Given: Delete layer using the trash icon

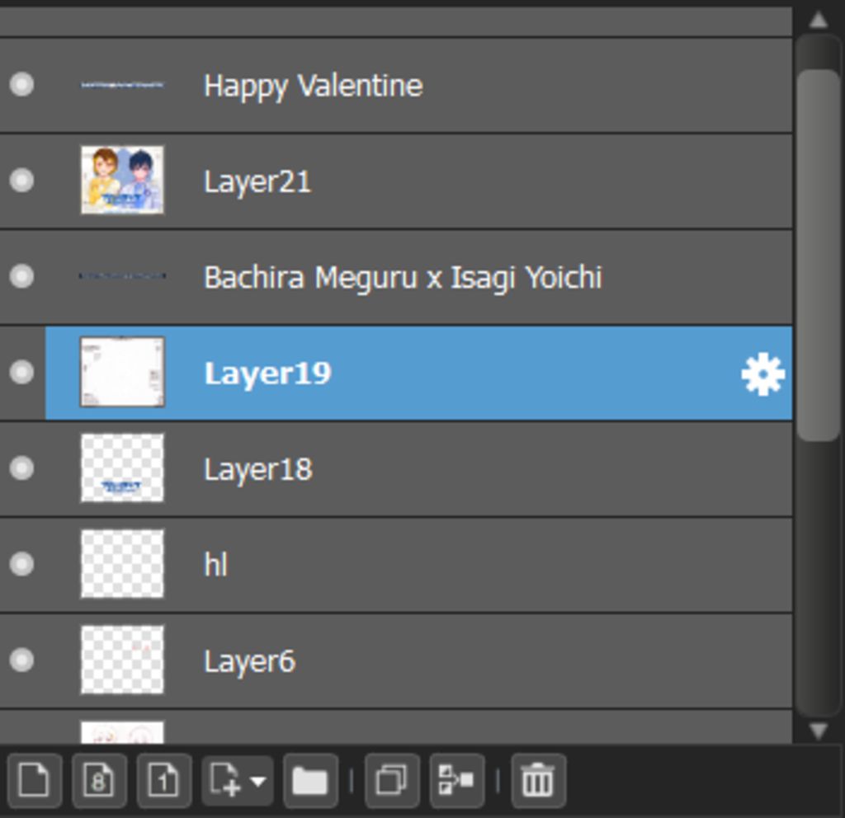Looking at the screenshot, I should click(538, 779).
